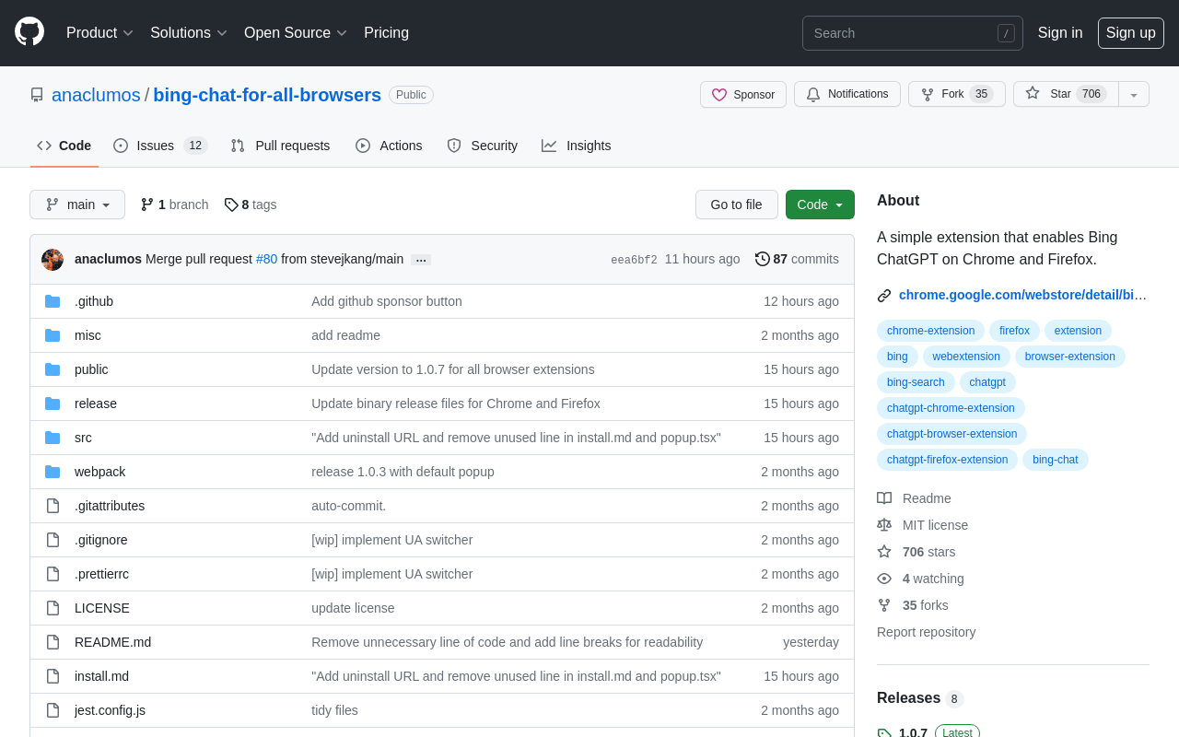1179x737 pixels.
Task: View the 4 watching eye icon
Action: (x=884, y=579)
